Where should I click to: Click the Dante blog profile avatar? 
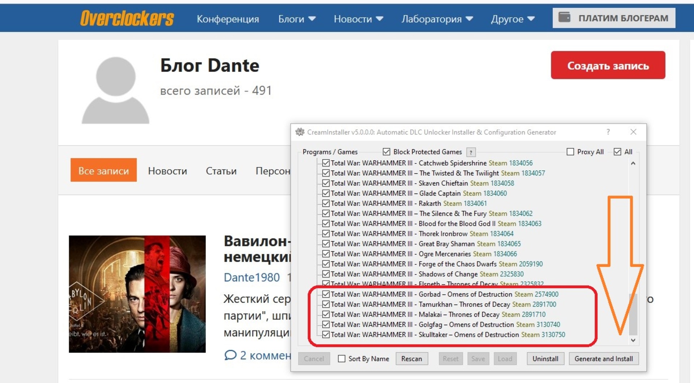(115, 90)
